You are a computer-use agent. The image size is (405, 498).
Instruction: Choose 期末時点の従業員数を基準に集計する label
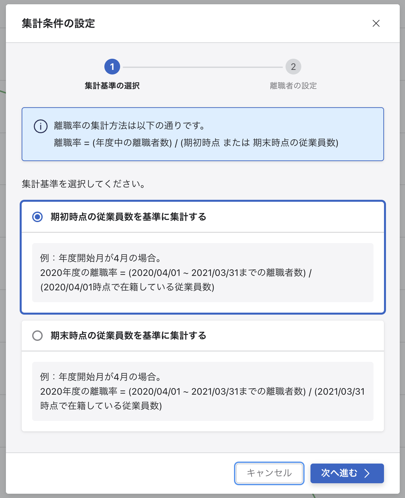point(128,336)
